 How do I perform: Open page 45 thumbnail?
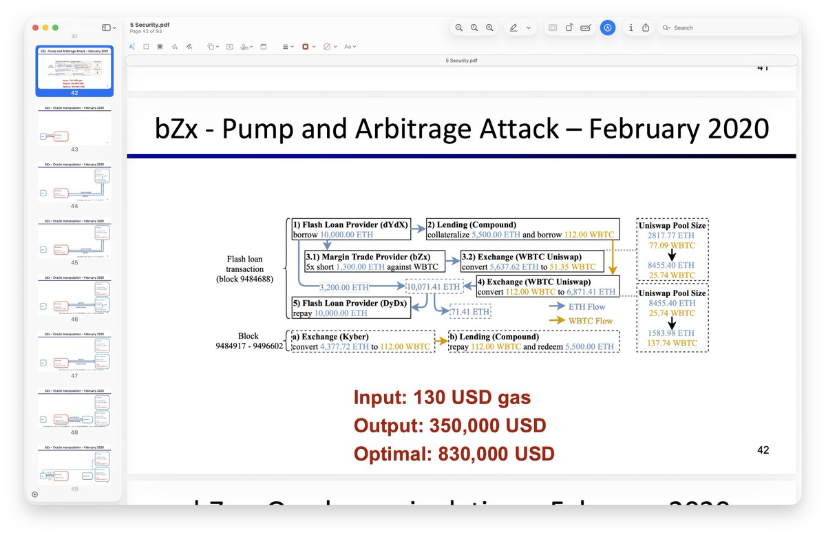click(x=74, y=238)
